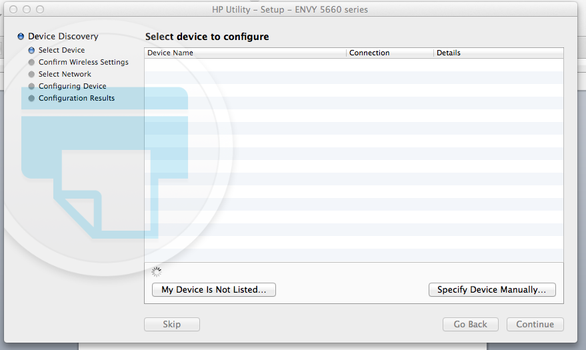Click the Configuration Results step bullet
Viewport: 586px width, 350px height.
pos(31,98)
